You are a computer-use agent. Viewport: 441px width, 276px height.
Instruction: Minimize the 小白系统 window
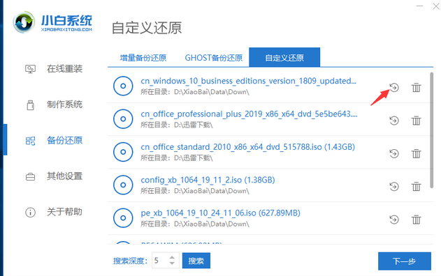[419, 6]
